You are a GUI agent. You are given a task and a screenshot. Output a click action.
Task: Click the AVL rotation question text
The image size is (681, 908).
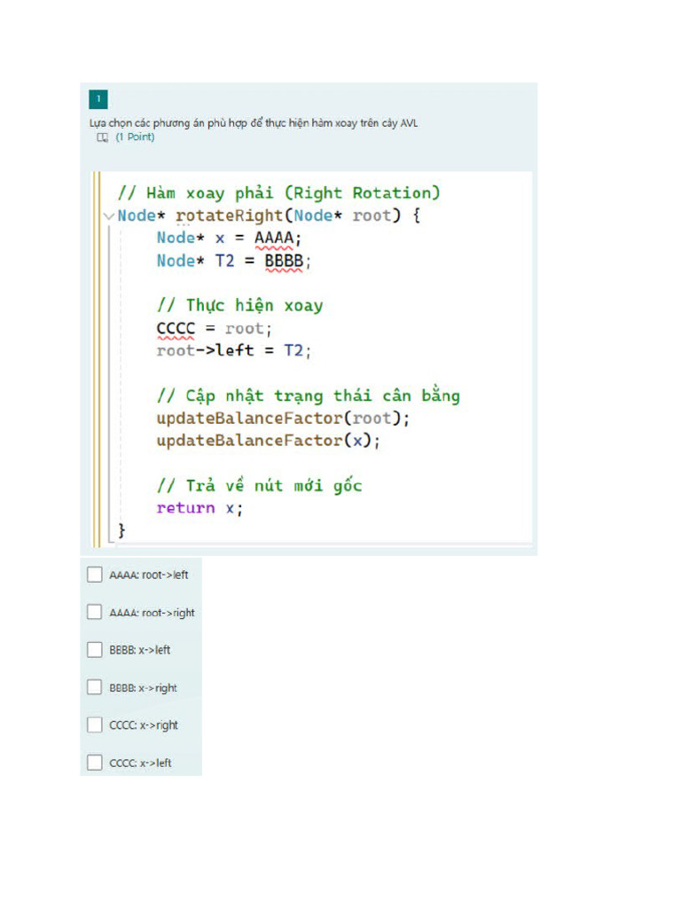point(253,123)
